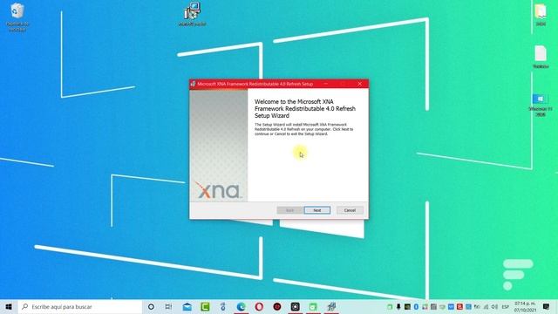The width and height of the screenshot is (558, 314).
Task: Open the Mail app from taskbar
Action: (187, 306)
